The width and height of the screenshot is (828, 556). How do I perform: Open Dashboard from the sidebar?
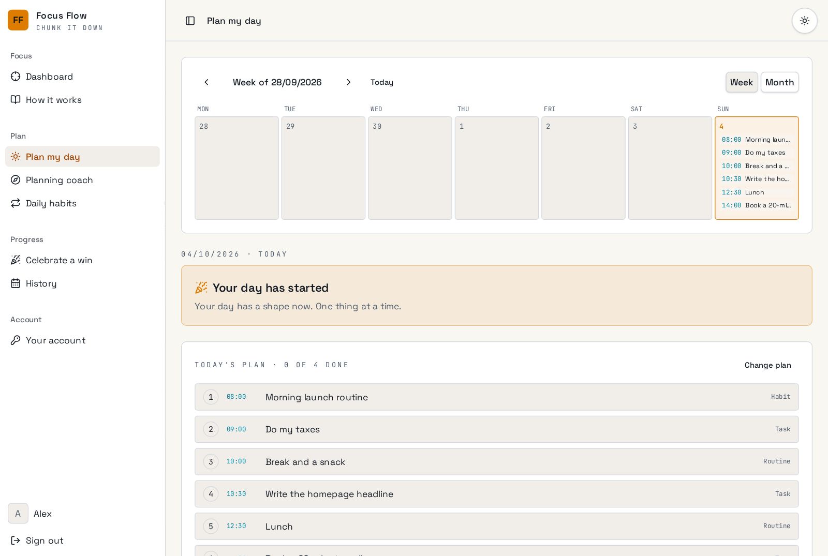pyautogui.click(x=83, y=77)
